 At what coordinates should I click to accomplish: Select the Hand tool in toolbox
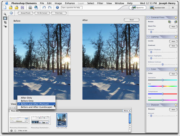(x=5, y=18)
